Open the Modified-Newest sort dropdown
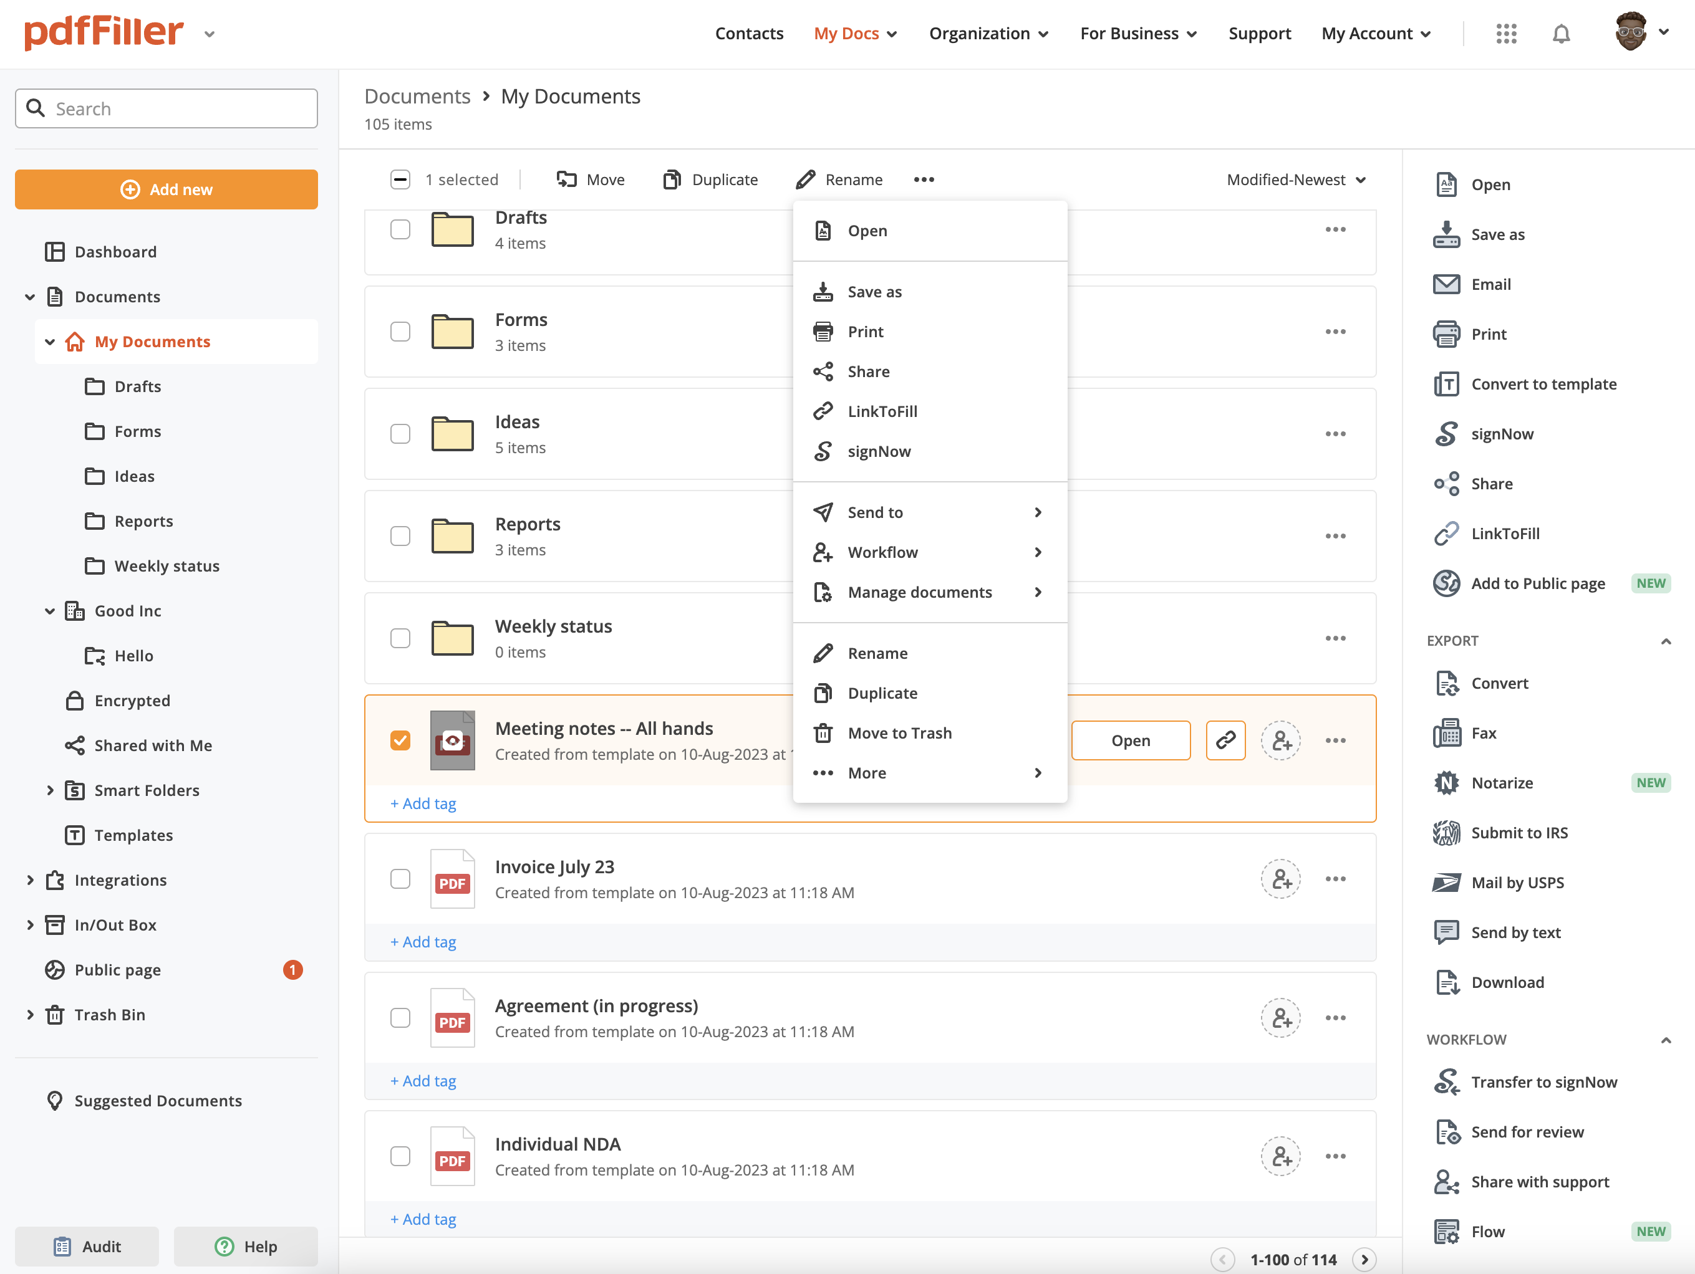 (1296, 180)
